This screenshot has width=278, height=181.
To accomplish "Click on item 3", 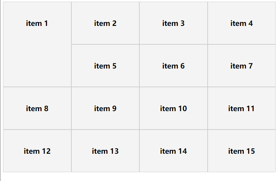I will pyautogui.click(x=173, y=23).
